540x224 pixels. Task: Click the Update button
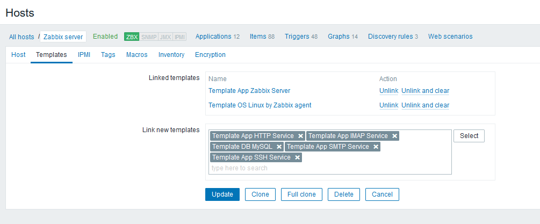222,194
